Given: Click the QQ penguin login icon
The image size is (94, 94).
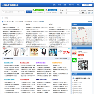Looking at the screenshot, I should pos(47,10).
